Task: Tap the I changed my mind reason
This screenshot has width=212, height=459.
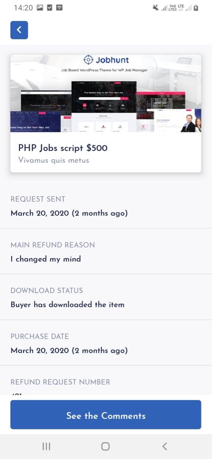Action: click(x=46, y=259)
